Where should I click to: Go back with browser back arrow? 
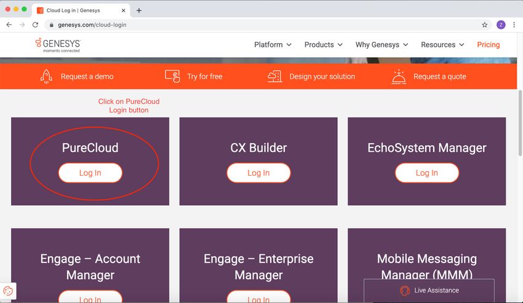coord(9,25)
